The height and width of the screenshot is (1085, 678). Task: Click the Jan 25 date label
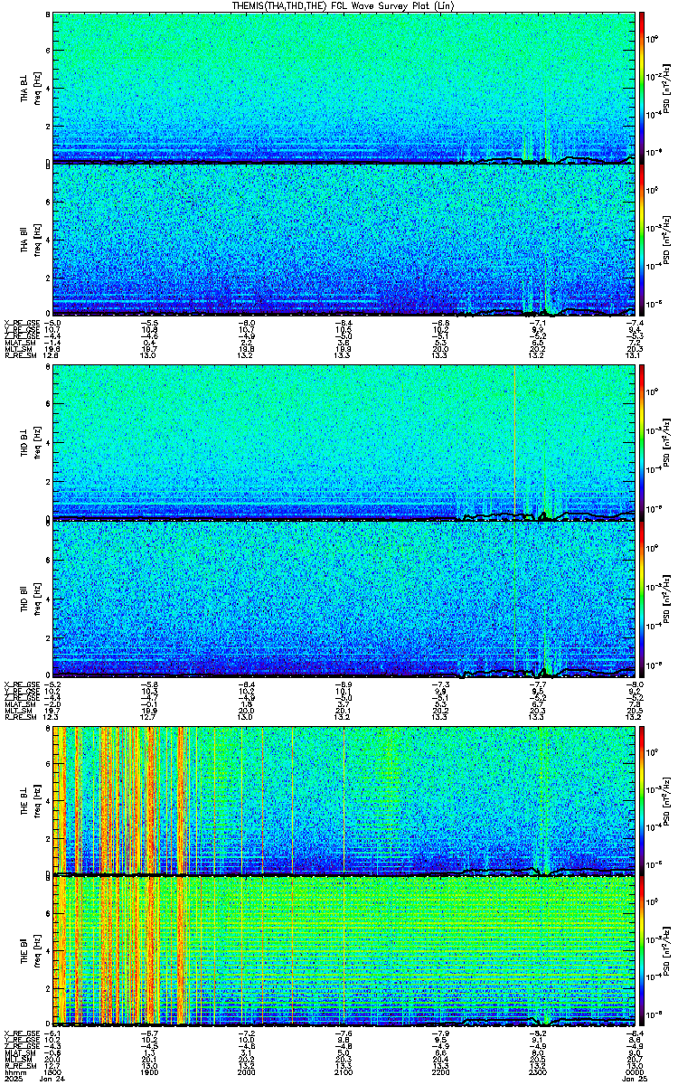[635, 1080]
